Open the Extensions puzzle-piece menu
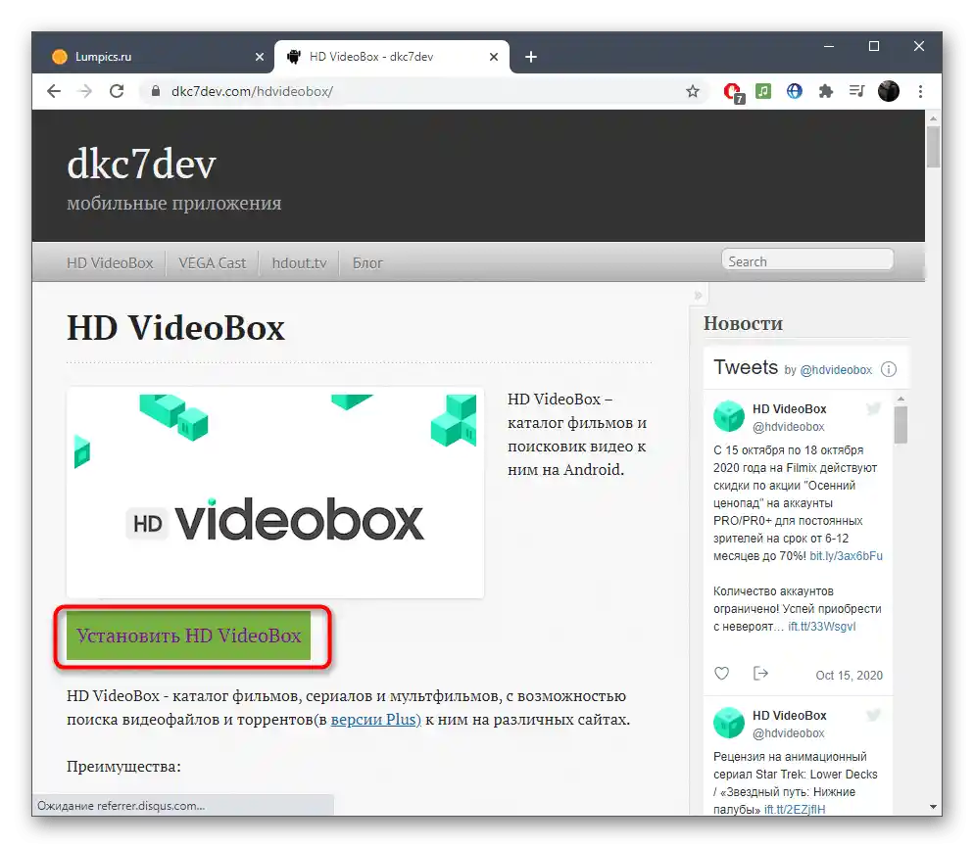 click(x=825, y=92)
